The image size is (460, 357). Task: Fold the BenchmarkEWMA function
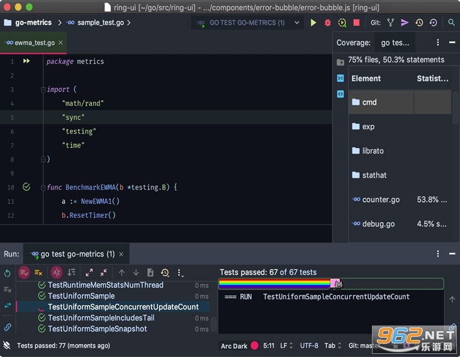tap(43, 187)
